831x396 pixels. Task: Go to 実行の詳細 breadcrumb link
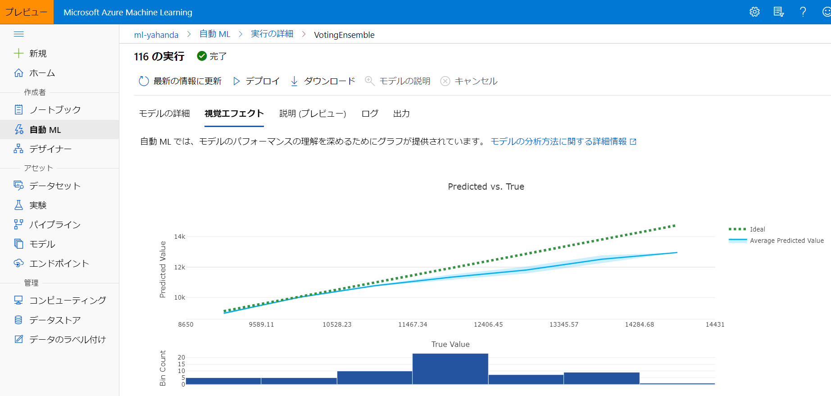272,34
